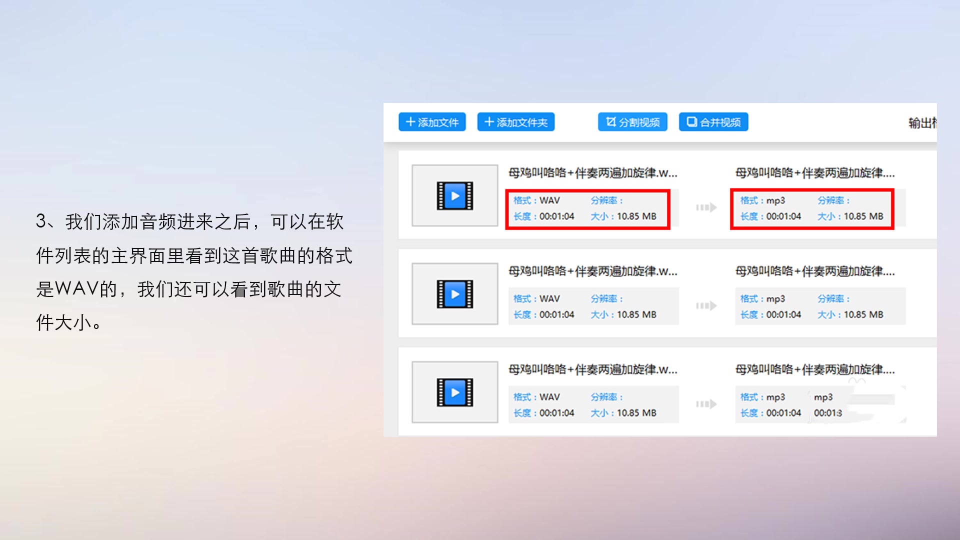Screen dimensions: 960x540
Task: Click third row source 大小：10.85 MB
Action: pos(623,413)
